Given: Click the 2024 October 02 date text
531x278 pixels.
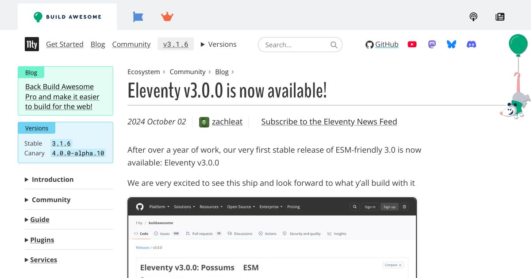Looking at the screenshot, I should tap(157, 122).
